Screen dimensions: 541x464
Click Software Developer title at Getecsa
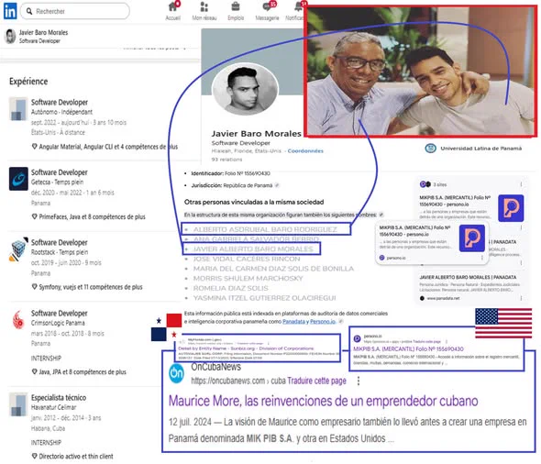tap(60, 172)
